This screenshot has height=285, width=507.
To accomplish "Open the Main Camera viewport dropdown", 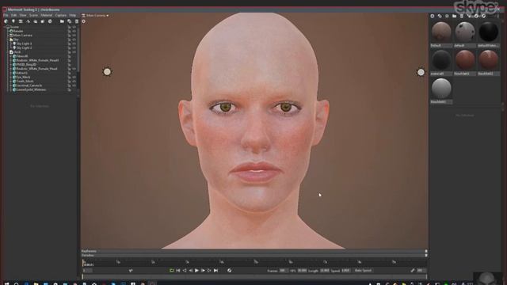I will pos(95,15).
